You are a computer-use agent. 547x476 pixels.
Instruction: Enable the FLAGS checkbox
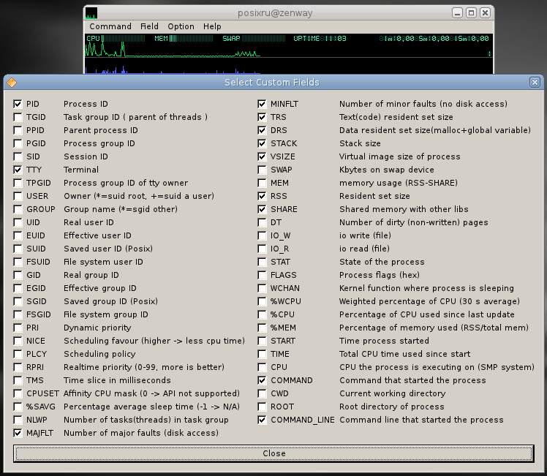[262, 275]
